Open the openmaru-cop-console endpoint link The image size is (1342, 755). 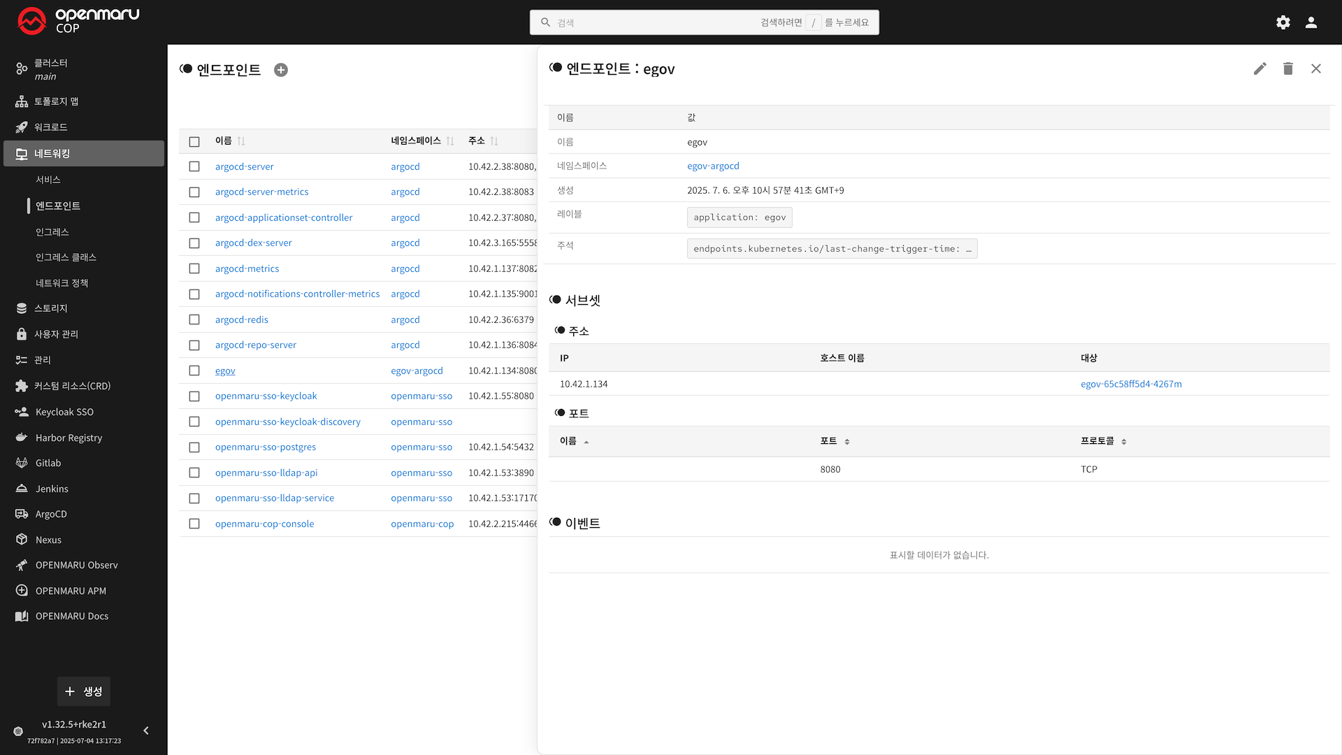click(x=264, y=524)
